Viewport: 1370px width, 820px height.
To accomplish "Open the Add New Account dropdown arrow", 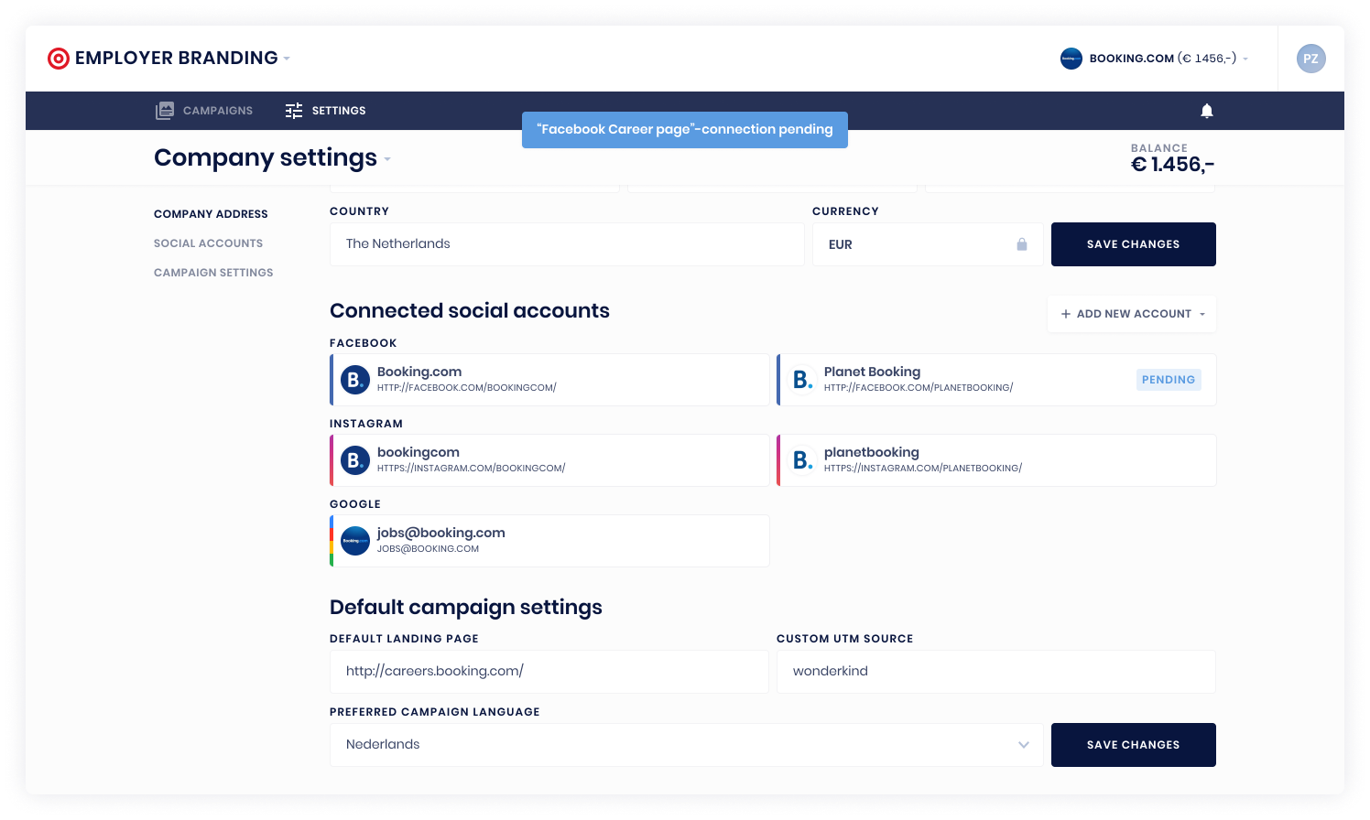I will click(x=1202, y=314).
